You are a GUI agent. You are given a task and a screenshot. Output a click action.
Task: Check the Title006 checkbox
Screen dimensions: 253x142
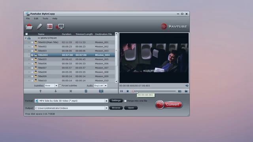(32, 64)
